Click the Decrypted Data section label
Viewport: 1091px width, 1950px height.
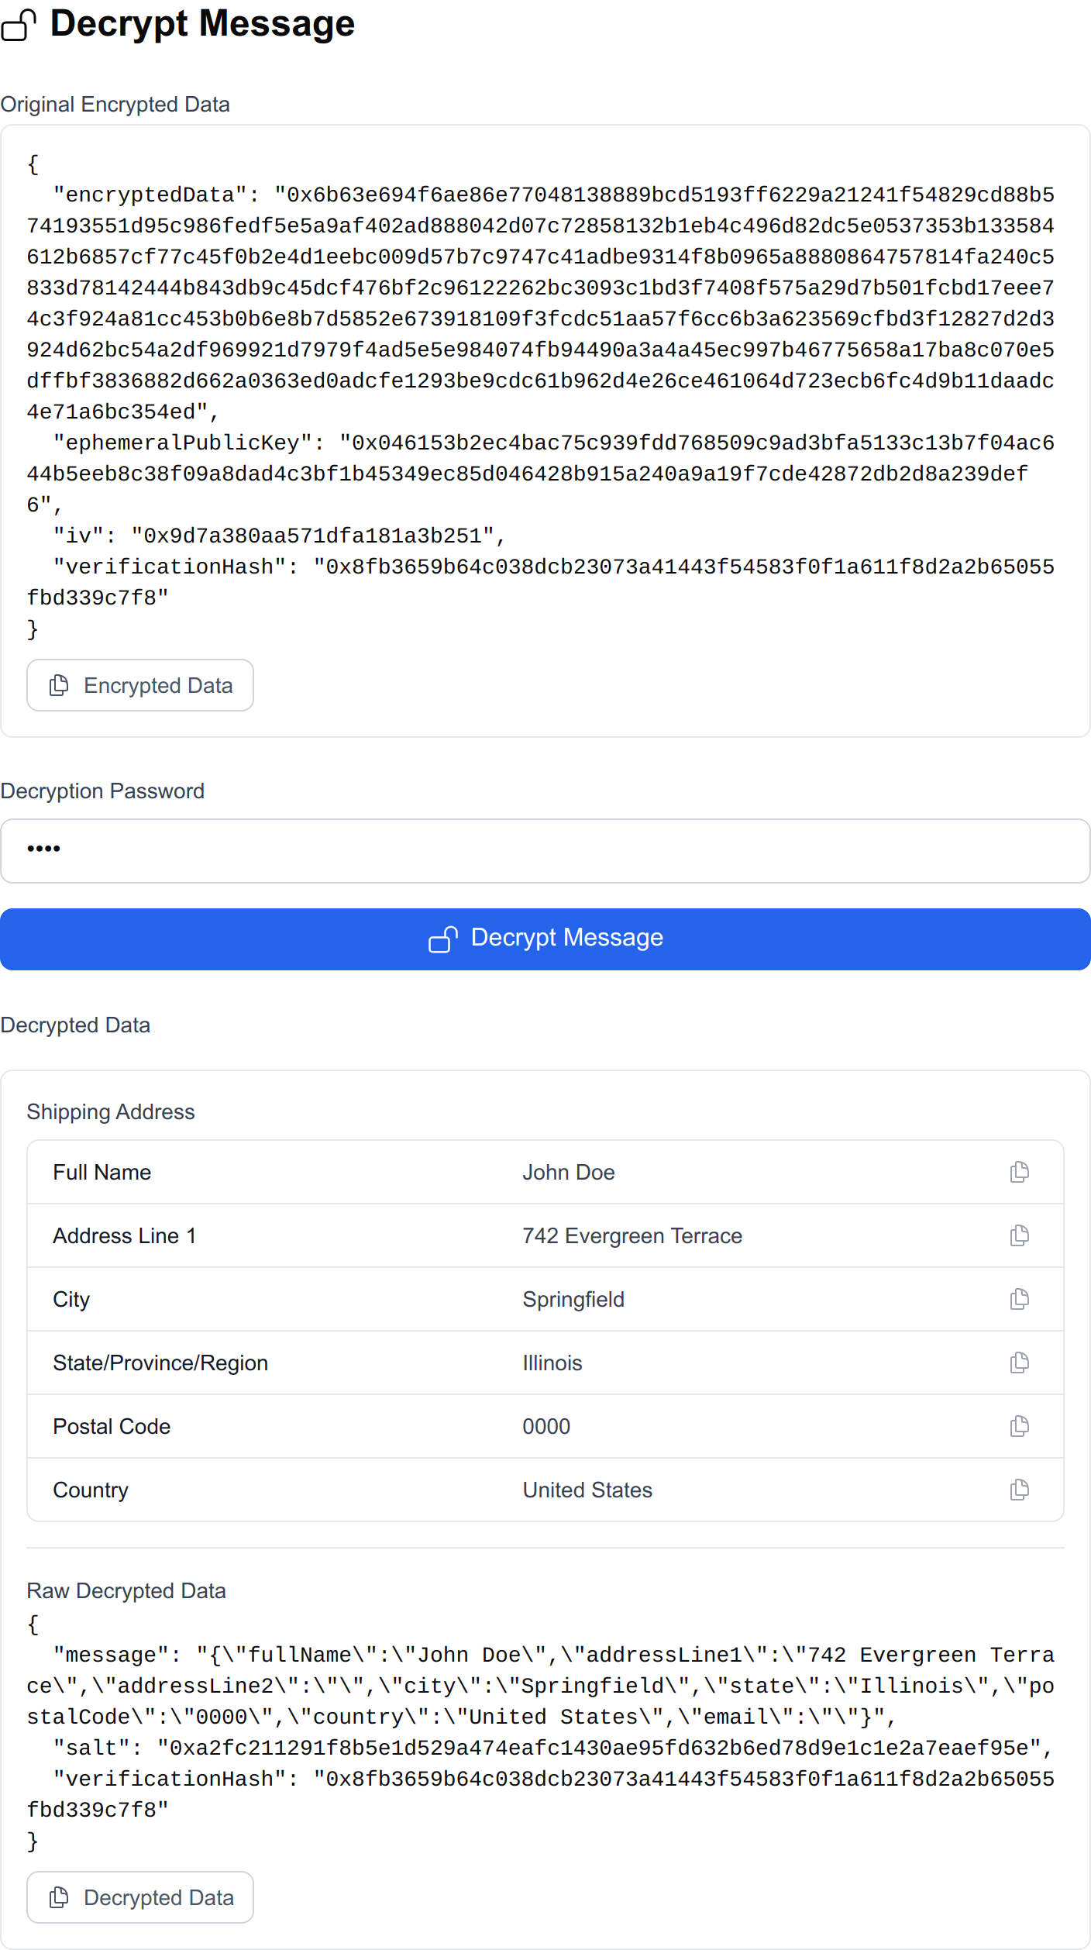75,1025
